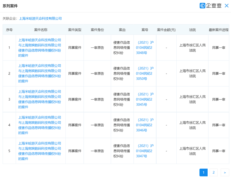This screenshot has width=231, height=179.
Task: Click the 案件金额(元) column header
Action: click(x=166, y=30)
